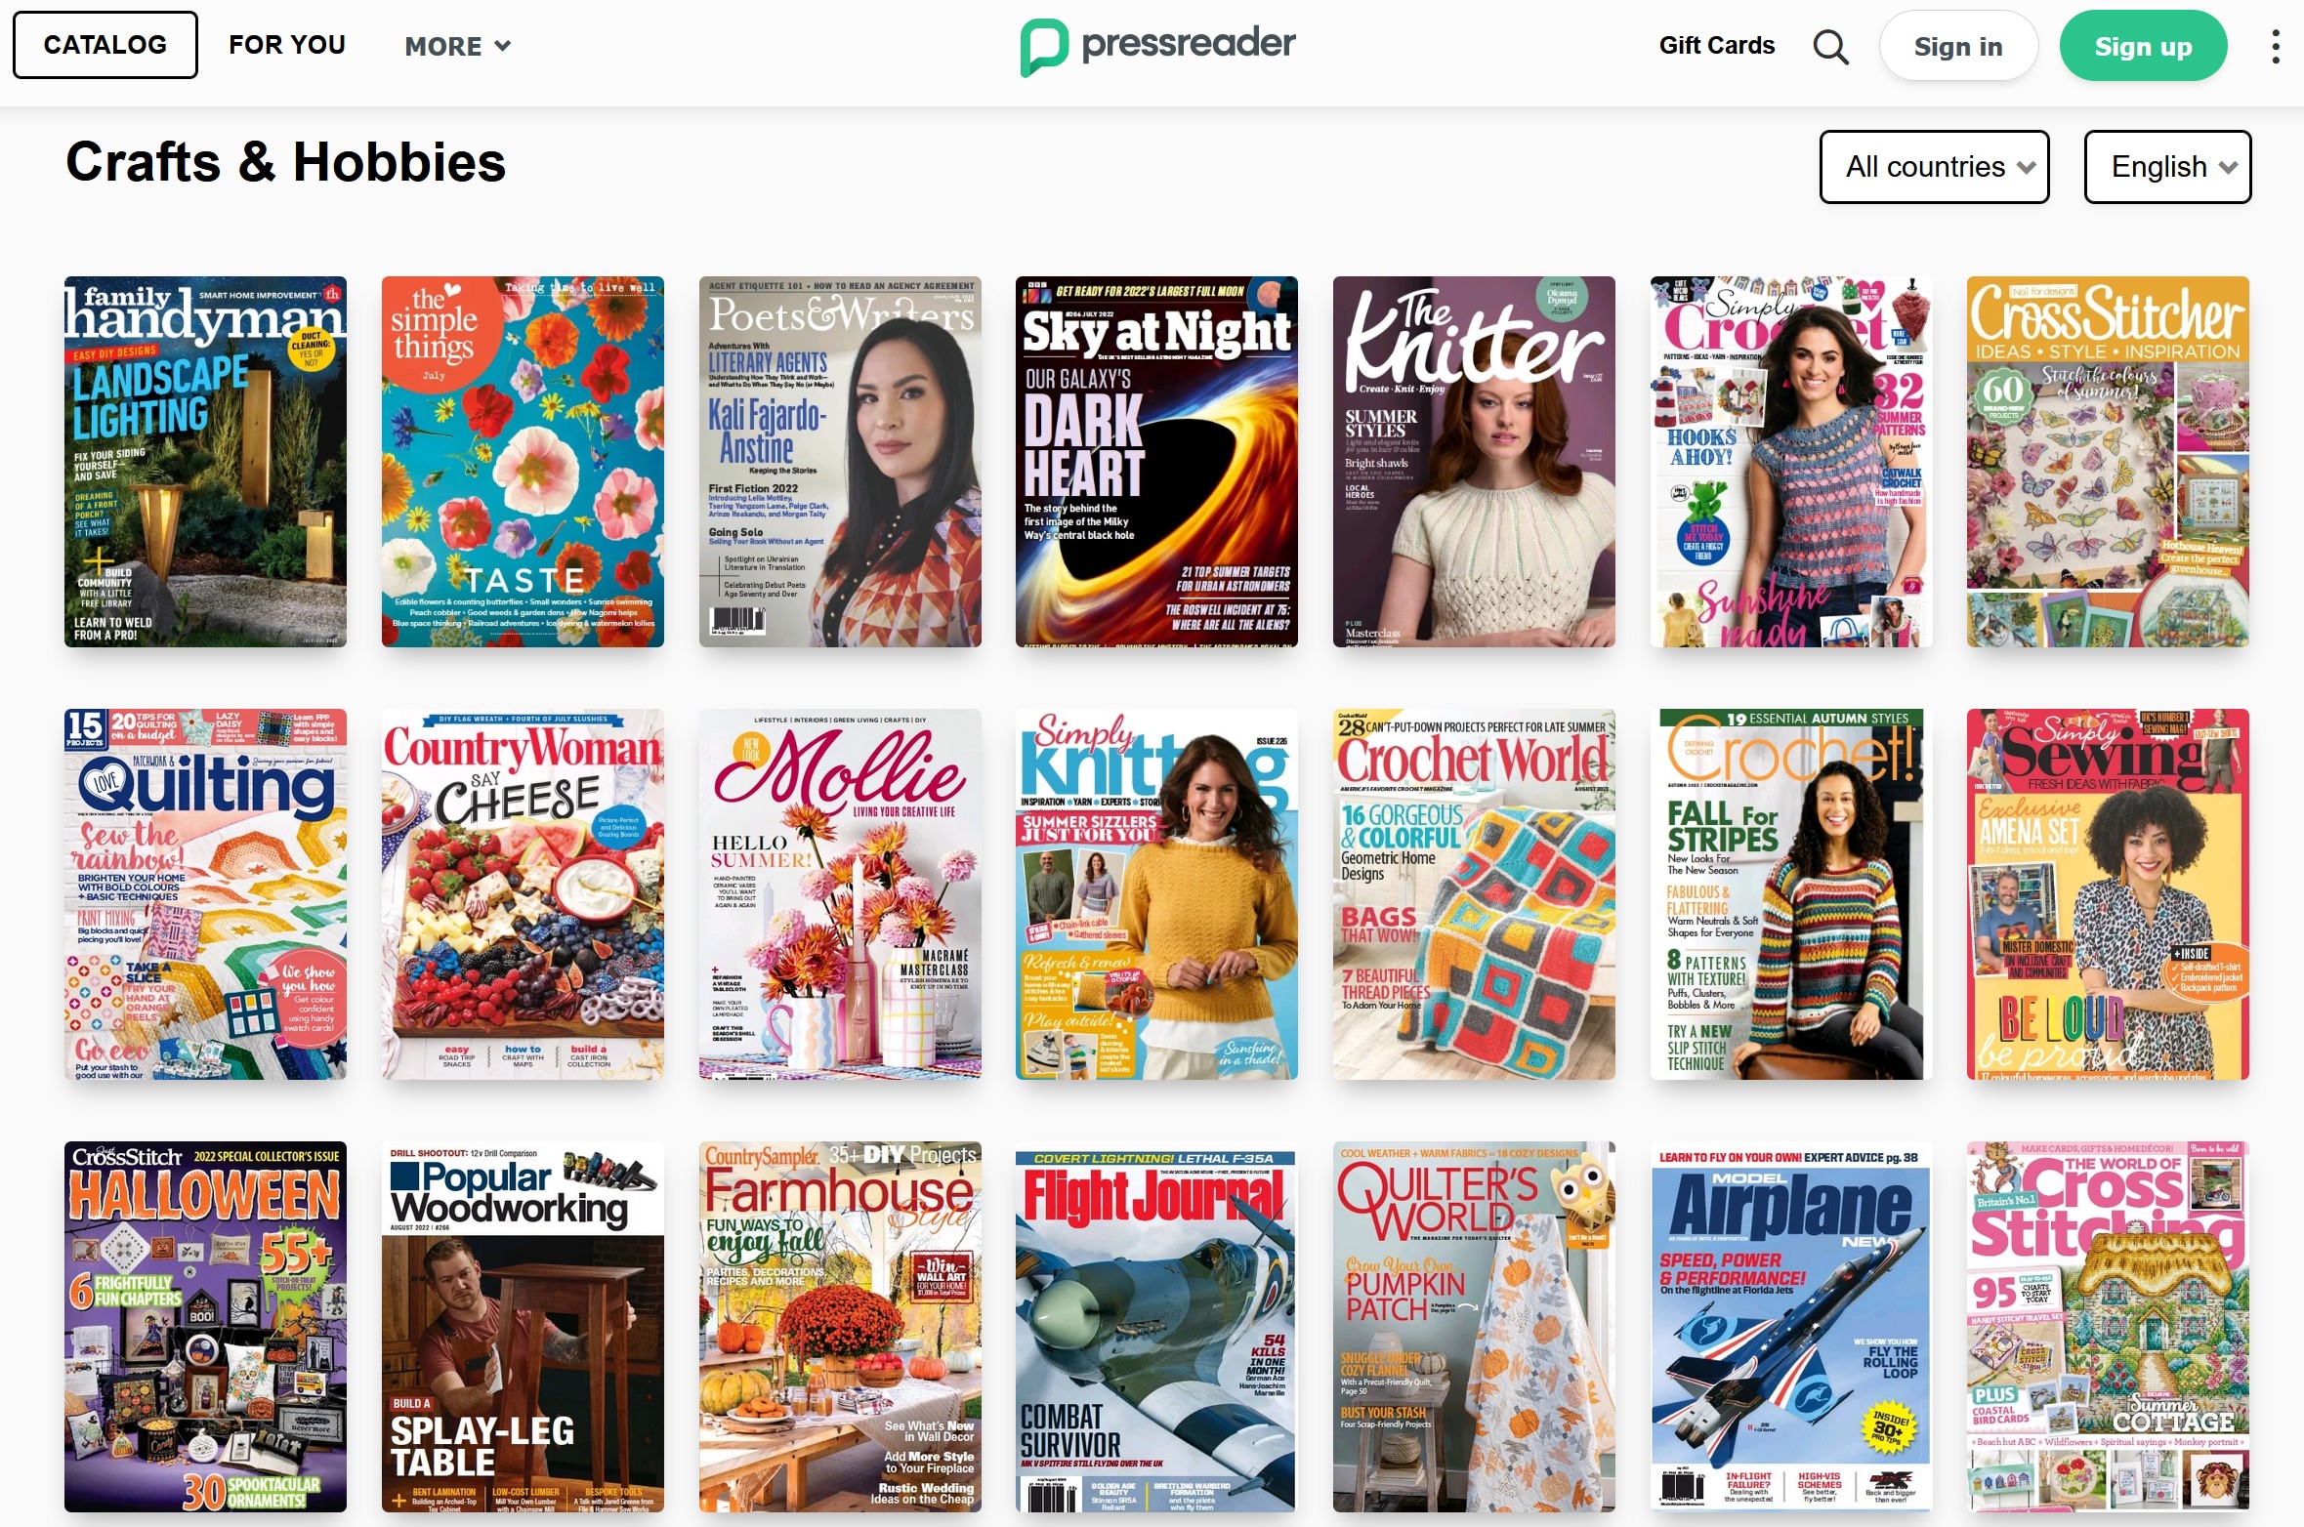2304x1527 pixels.
Task: Open the Gift Cards link
Action: (1716, 45)
